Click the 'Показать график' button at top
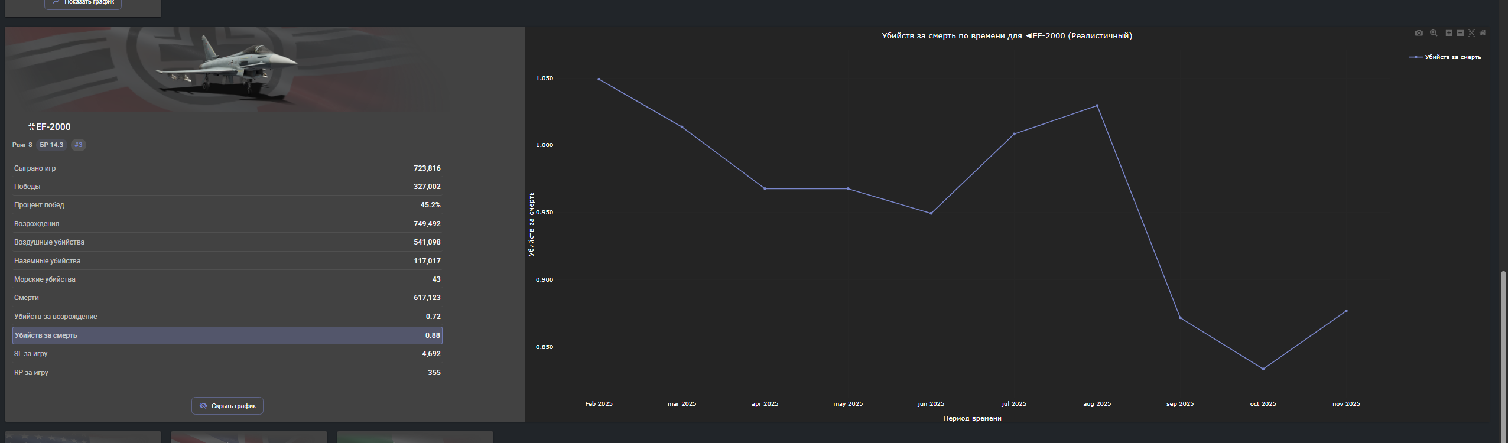Viewport: 1508px width, 443px height. (x=83, y=3)
